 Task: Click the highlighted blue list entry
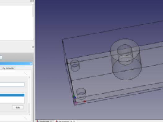click(12, 95)
